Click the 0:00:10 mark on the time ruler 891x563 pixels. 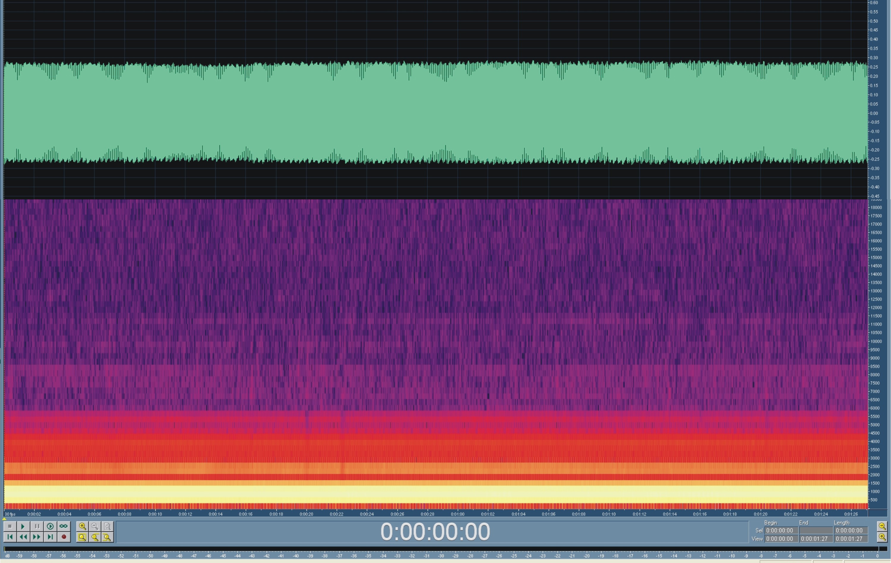click(155, 514)
